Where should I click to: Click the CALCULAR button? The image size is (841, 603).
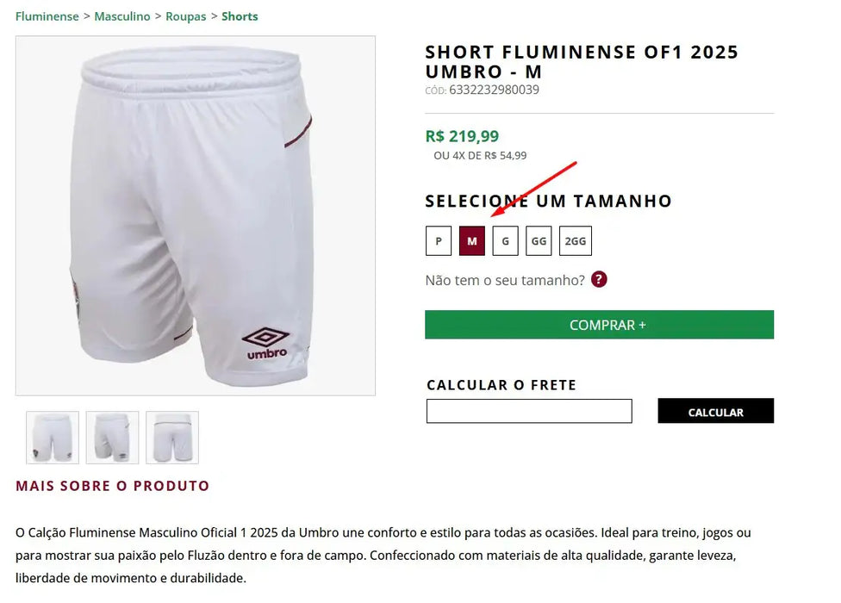coord(715,411)
